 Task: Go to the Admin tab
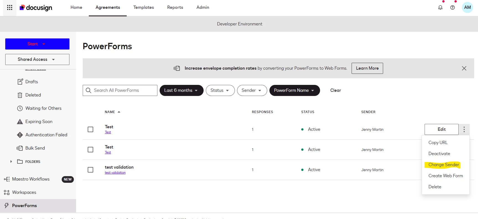click(203, 7)
